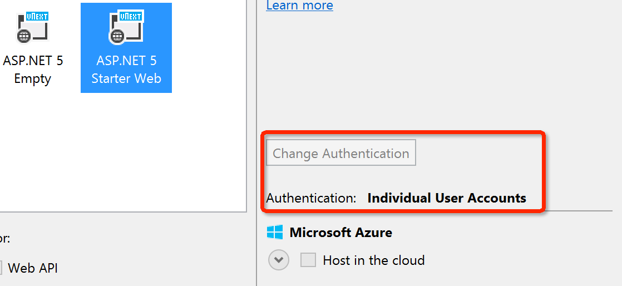Click the Microsoft Azure heading
The width and height of the screenshot is (622, 286).
[x=340, y=232]
